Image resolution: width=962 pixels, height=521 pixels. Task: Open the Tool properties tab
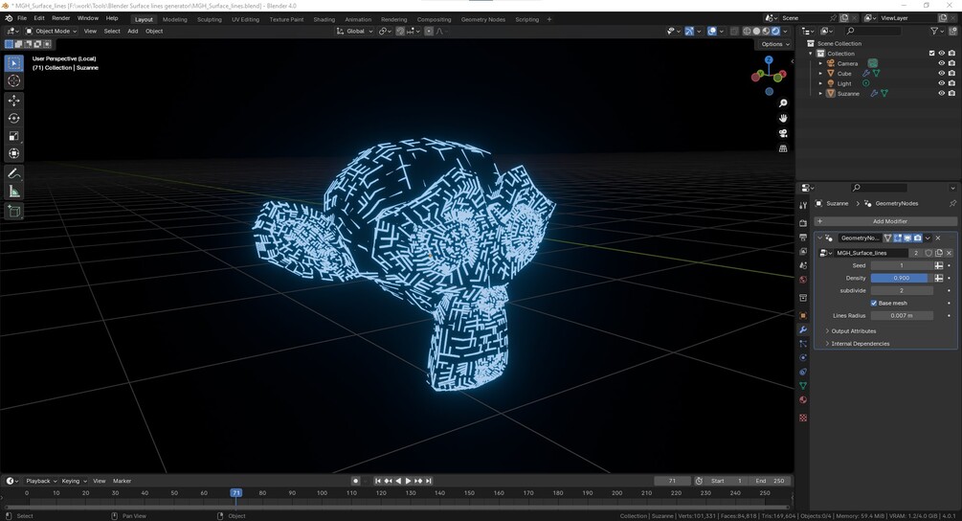coord(803,206)
